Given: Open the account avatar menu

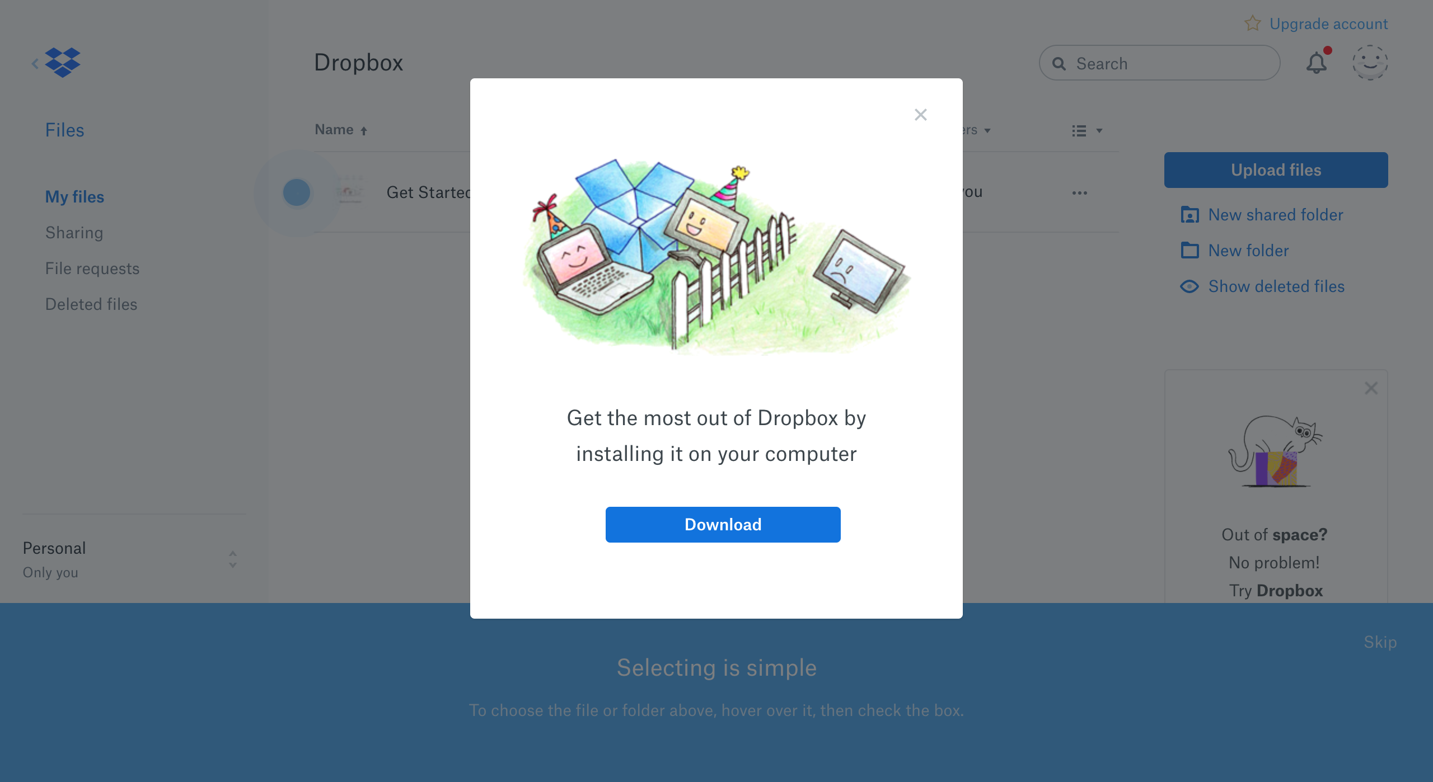Looking at the screenshot, I should 1370,63.
